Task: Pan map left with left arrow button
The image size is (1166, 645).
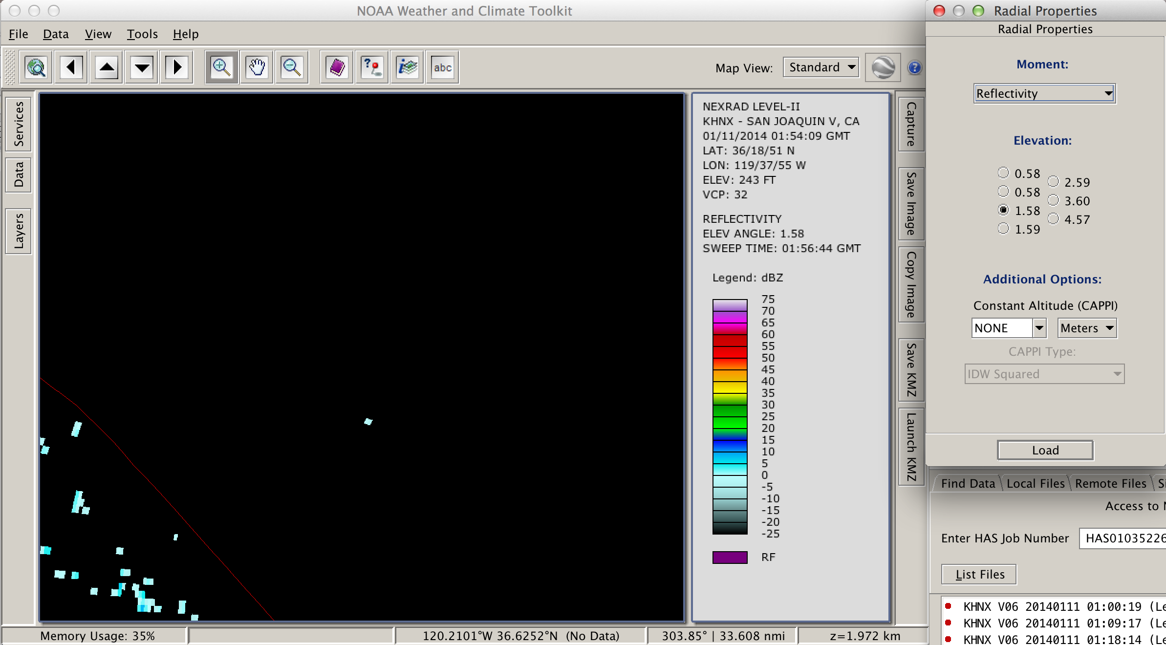Action: (x=71, y=67)
